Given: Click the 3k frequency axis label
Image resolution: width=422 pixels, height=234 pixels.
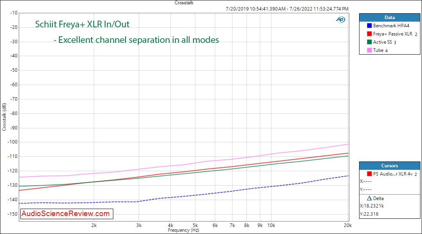Looking at the screenshot, I should [139, 225].
